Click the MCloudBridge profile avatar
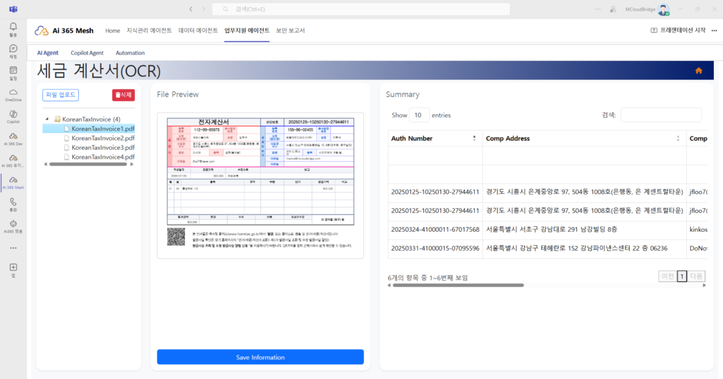 point(663,10)
